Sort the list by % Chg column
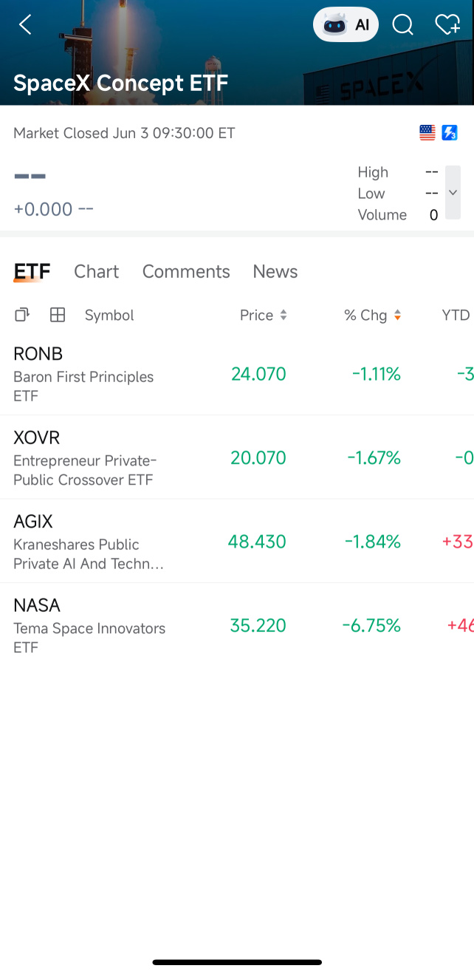 point(373,315)
